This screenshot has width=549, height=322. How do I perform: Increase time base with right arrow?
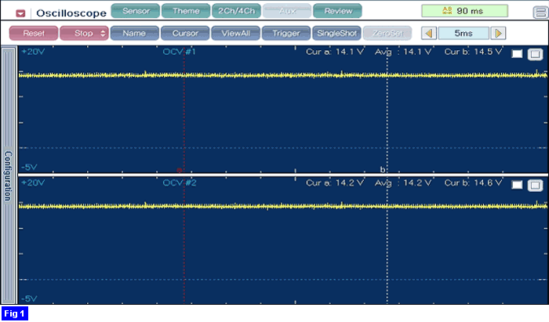499,34
